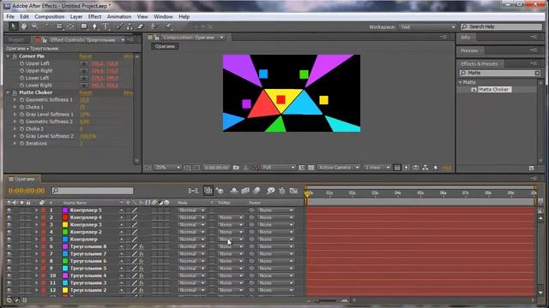Click reset exposure icon in viewer footer
Image resolution: width=549 pixels, height=308 pixels.
435,168
